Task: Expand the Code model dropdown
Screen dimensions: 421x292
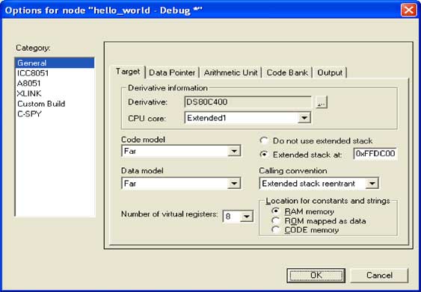Action: 234,152
